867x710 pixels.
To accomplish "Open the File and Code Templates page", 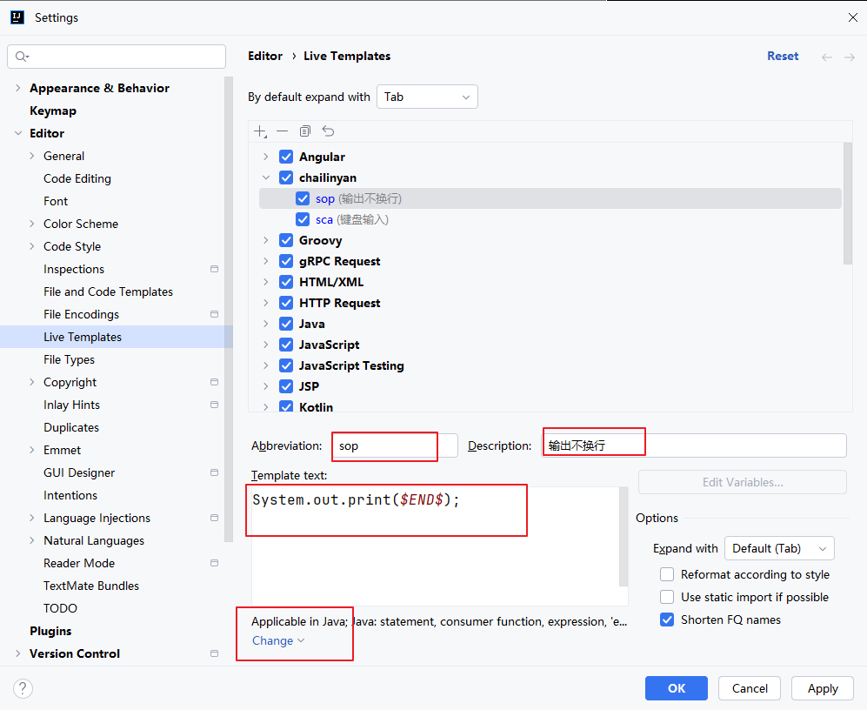I will [109, 291].
